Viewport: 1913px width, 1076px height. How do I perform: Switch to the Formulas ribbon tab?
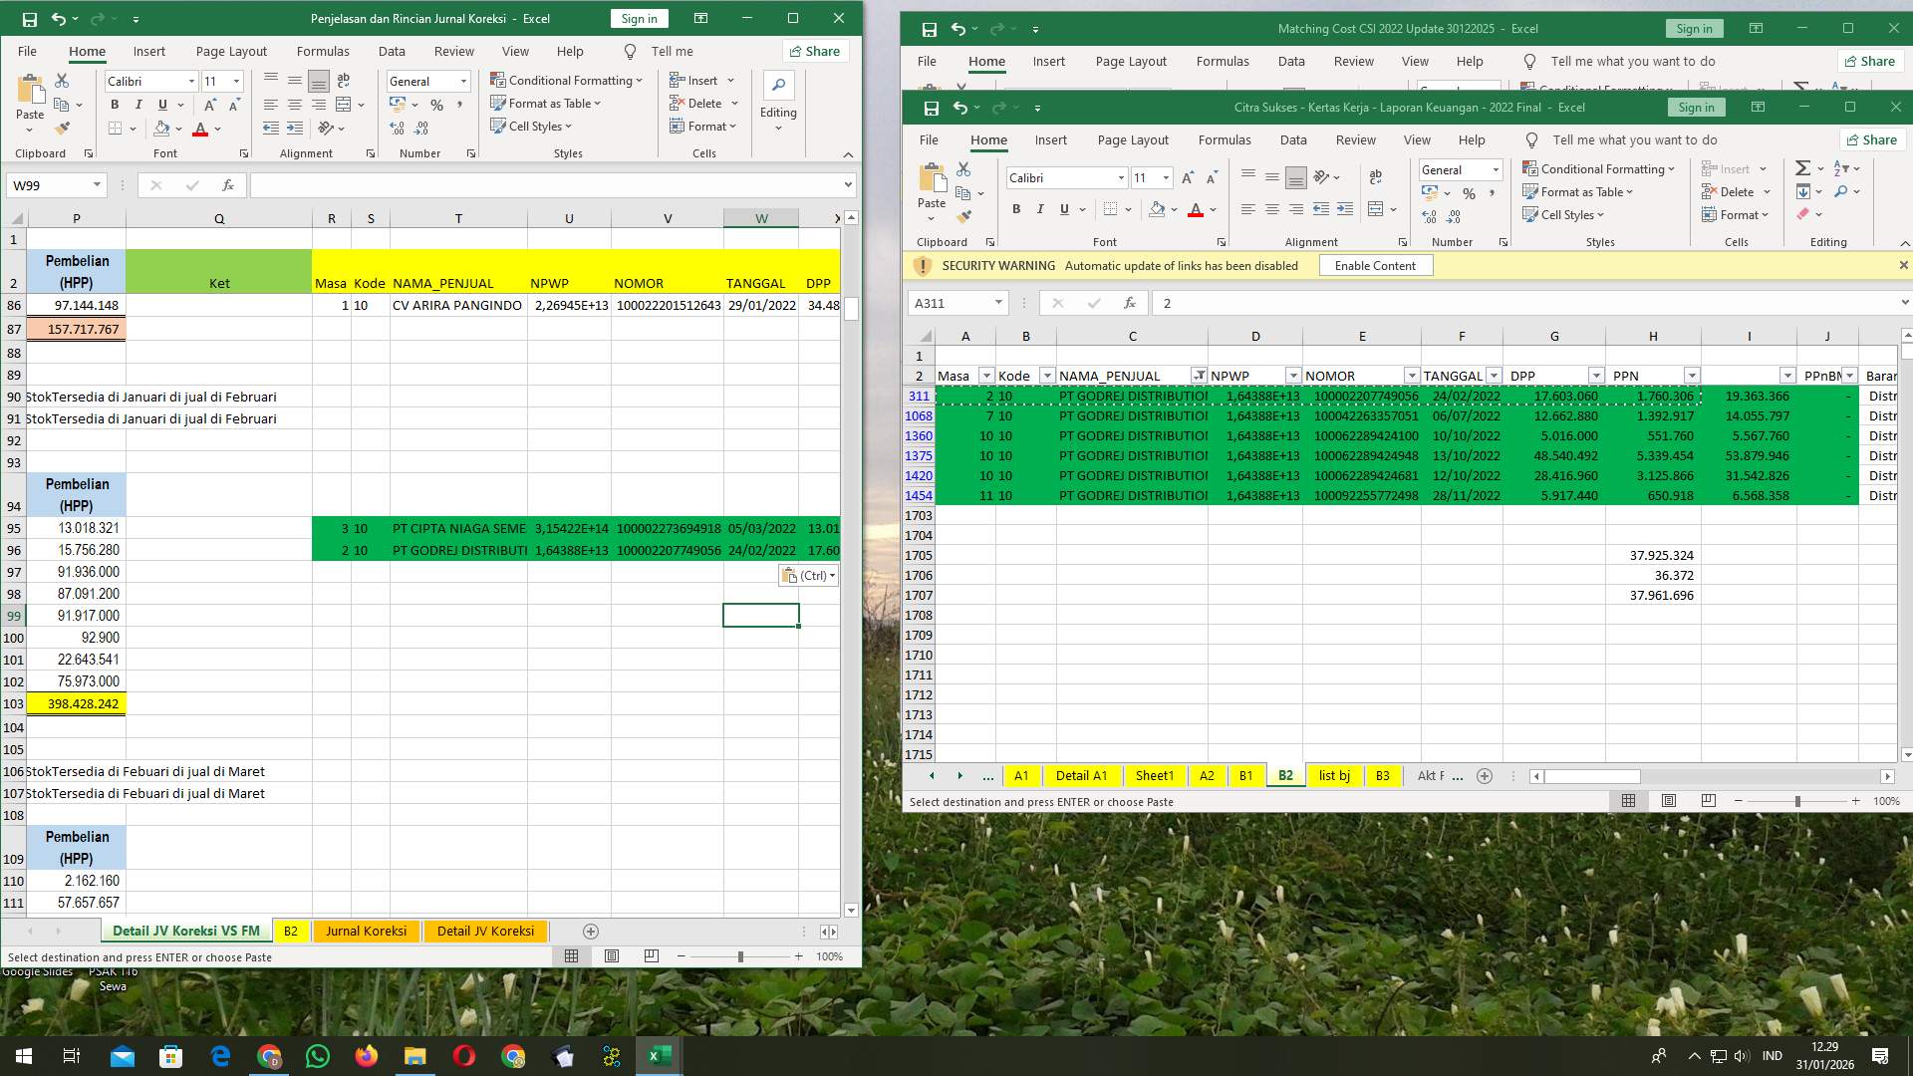(1225, 139)
